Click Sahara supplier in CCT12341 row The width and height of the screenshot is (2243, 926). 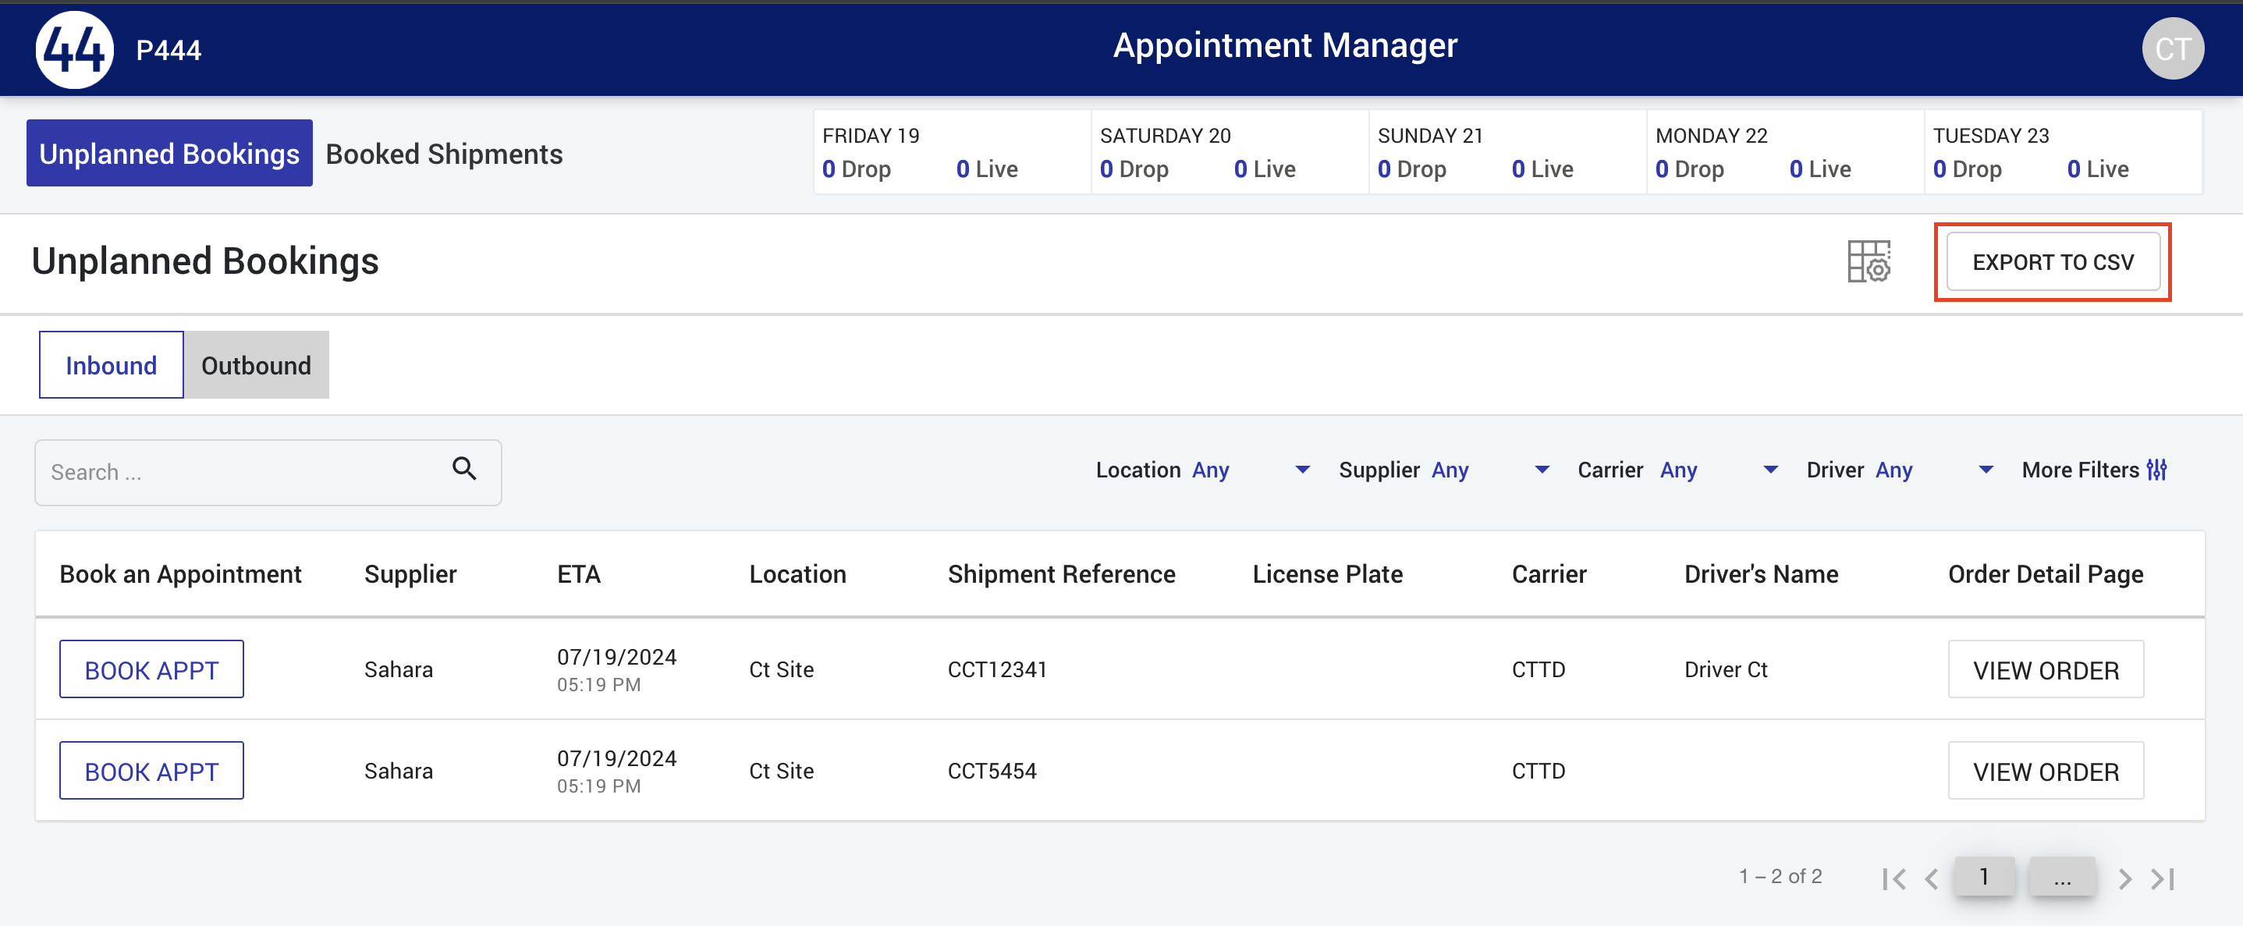point(398,669)
